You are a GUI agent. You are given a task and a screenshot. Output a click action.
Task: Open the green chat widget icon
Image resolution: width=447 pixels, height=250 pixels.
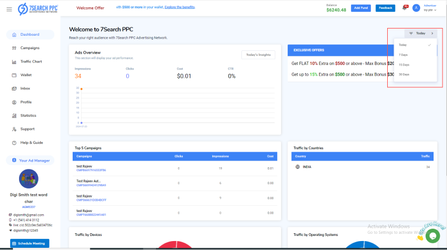pos(432,235)
